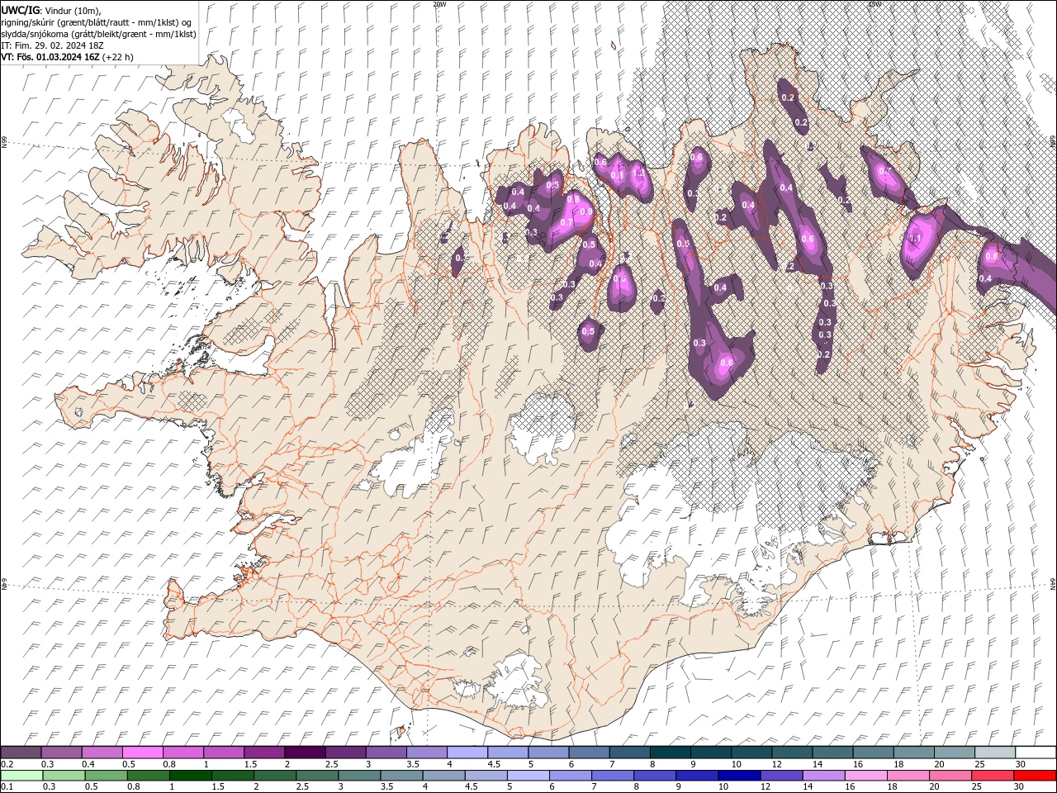Pick dark teal upper swatch labeled 8
Viewport: 1057px width, 793px height.
pyautogui.click(x=671, y=753)
